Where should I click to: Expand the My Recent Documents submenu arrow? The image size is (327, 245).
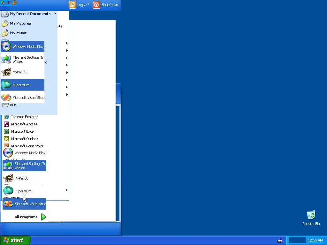coord(55,13)
